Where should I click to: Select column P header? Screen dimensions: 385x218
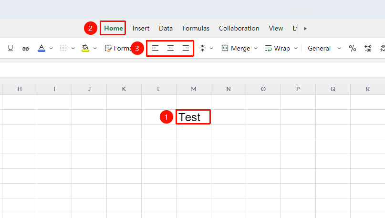298,89
